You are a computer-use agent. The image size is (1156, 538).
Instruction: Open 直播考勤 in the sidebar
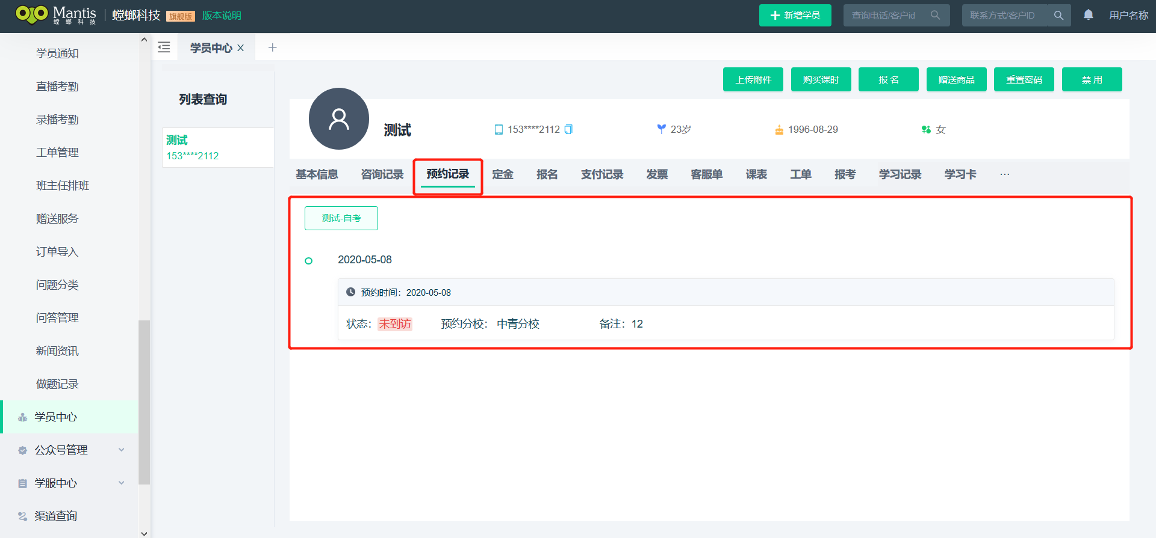[x=57, y=87]
